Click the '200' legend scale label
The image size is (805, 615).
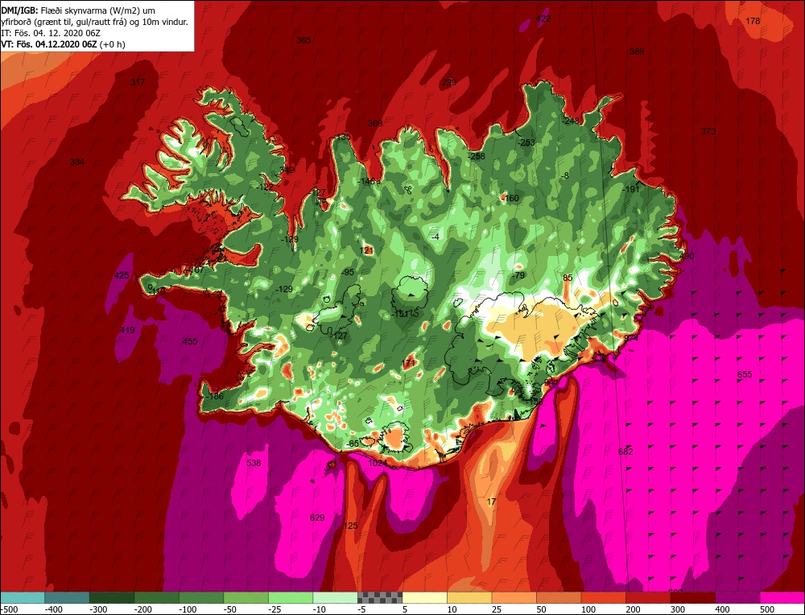[x=633, y=609]
